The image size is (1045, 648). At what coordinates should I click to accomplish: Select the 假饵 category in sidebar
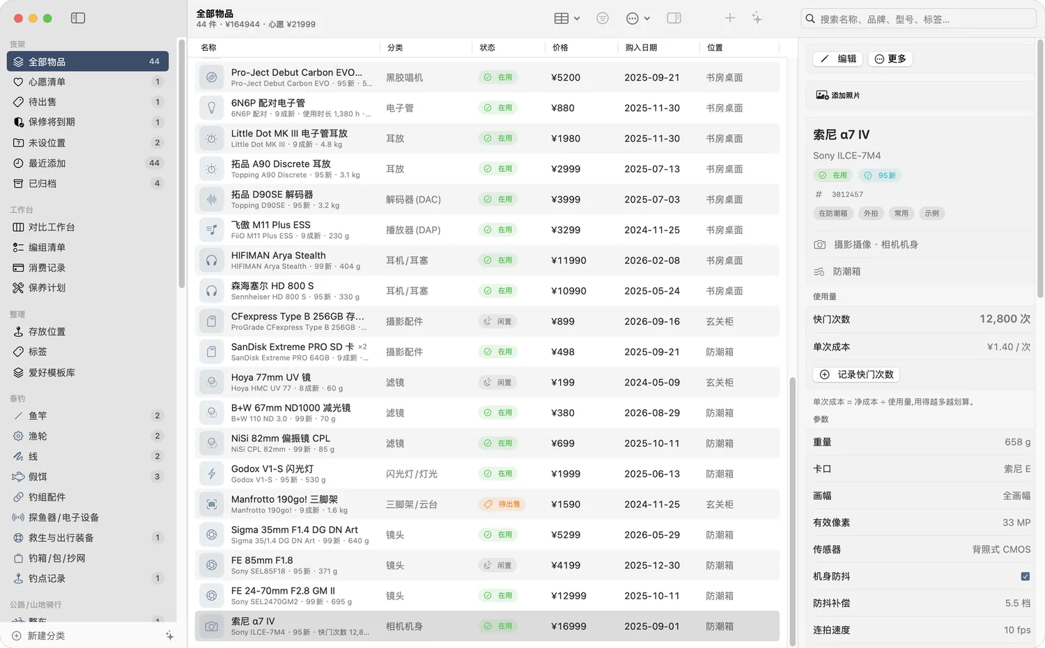coord(88,477)
